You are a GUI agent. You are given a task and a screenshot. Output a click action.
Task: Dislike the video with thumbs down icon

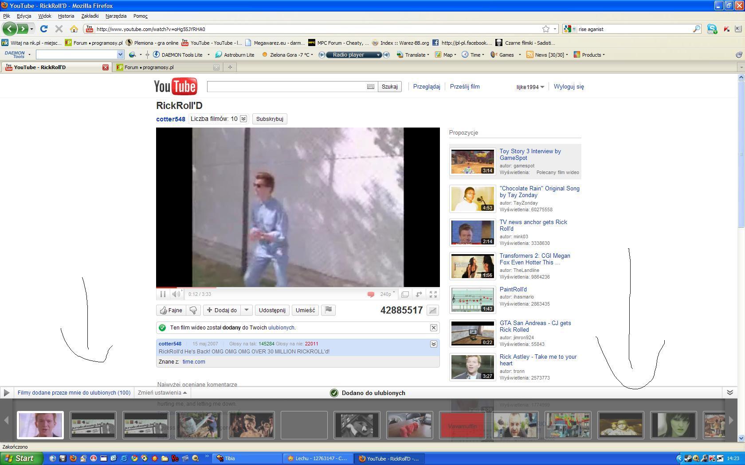click(193, 310)
